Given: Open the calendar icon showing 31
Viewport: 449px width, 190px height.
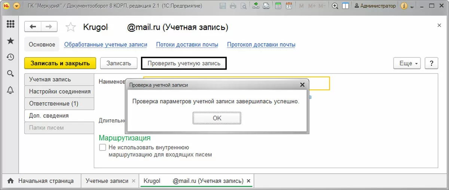Looking at the screenshot, I should pos(289,6).
